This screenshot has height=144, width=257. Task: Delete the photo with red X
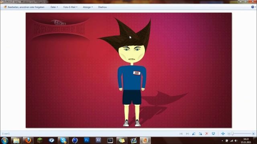[x=207, y=134]
